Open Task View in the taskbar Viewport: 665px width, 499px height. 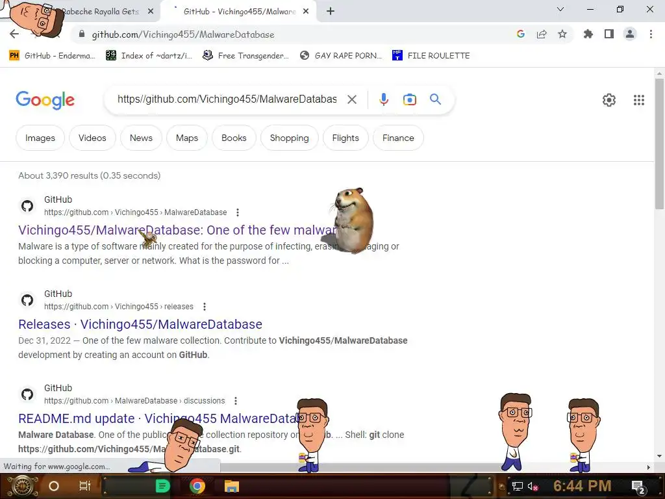(85, 486)
